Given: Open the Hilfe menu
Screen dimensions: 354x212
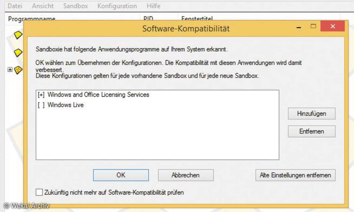Looking at the screenshot, I should click(153, 6).
